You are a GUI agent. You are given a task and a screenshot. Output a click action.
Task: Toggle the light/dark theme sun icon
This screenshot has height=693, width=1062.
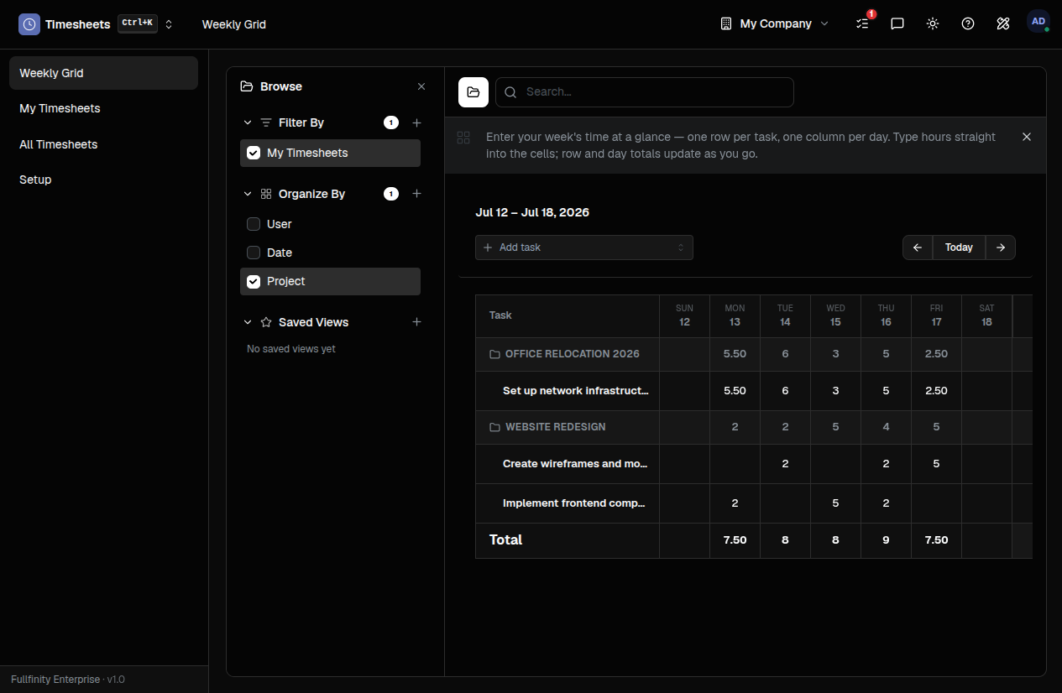(933, 23)
